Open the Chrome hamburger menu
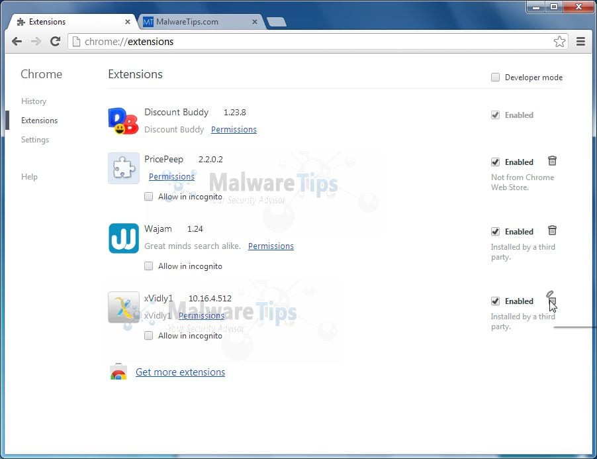The height and width of the screenshot is (459, 597). pyautogui.click(x=580, y=41)
